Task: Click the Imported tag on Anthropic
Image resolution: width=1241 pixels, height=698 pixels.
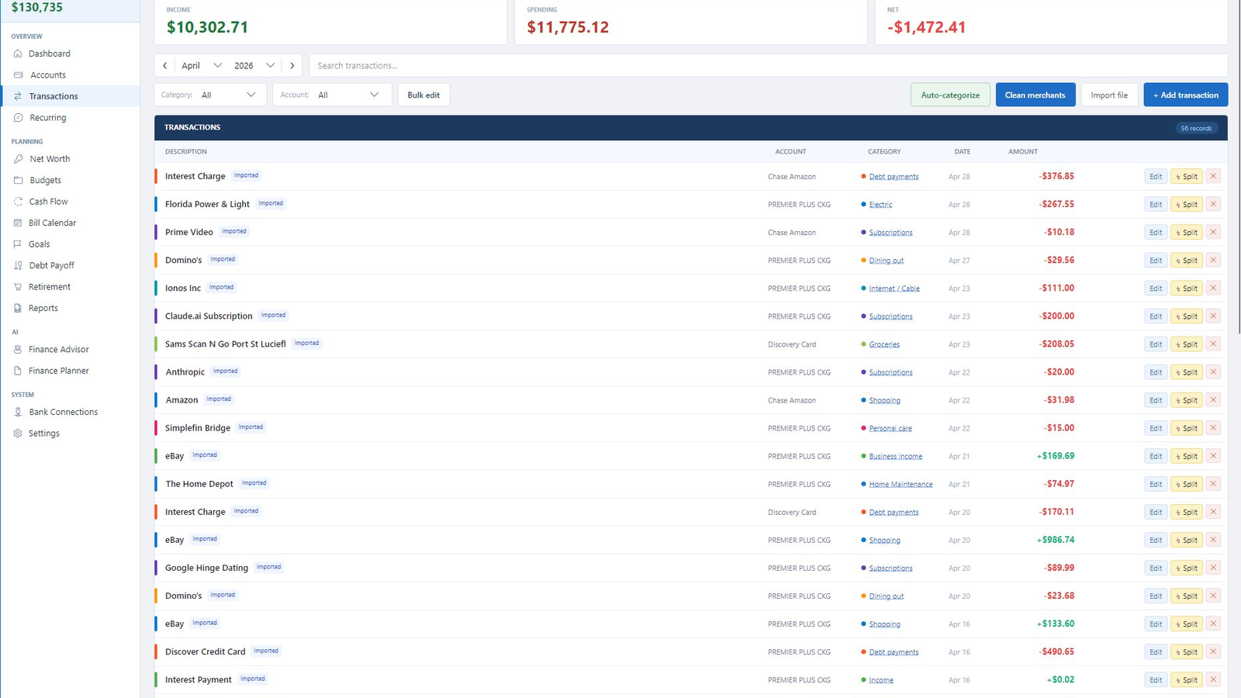Action: tap(226, 371)
